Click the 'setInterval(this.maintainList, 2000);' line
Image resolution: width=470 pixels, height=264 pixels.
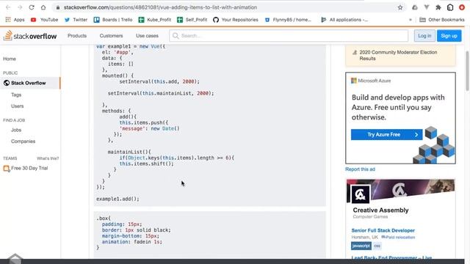(x=161, y=93)
